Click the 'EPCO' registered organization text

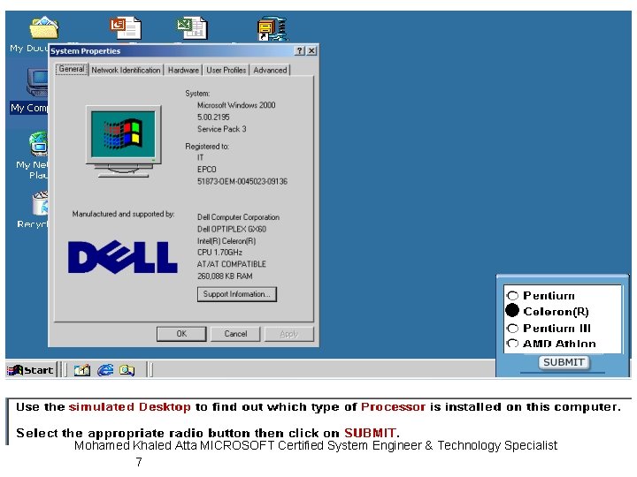206,169
